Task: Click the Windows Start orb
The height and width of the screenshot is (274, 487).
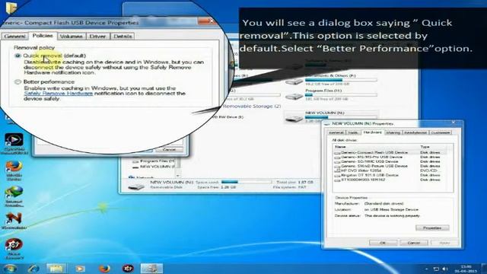Action: coord(10,268)
